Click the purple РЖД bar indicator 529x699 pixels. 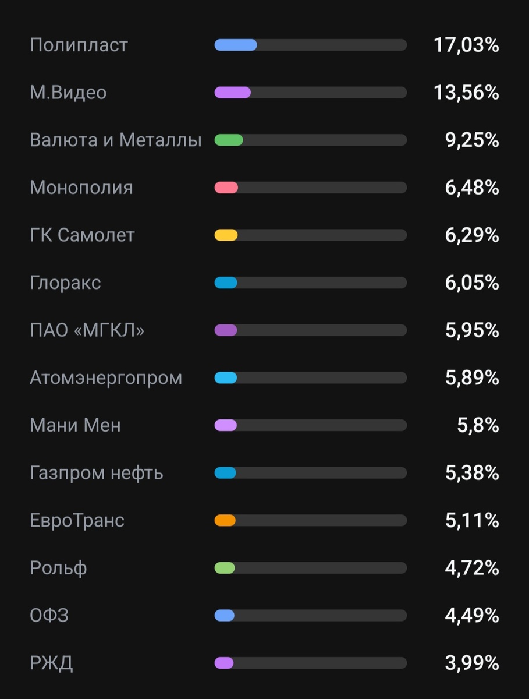click(x=225, y=663)
